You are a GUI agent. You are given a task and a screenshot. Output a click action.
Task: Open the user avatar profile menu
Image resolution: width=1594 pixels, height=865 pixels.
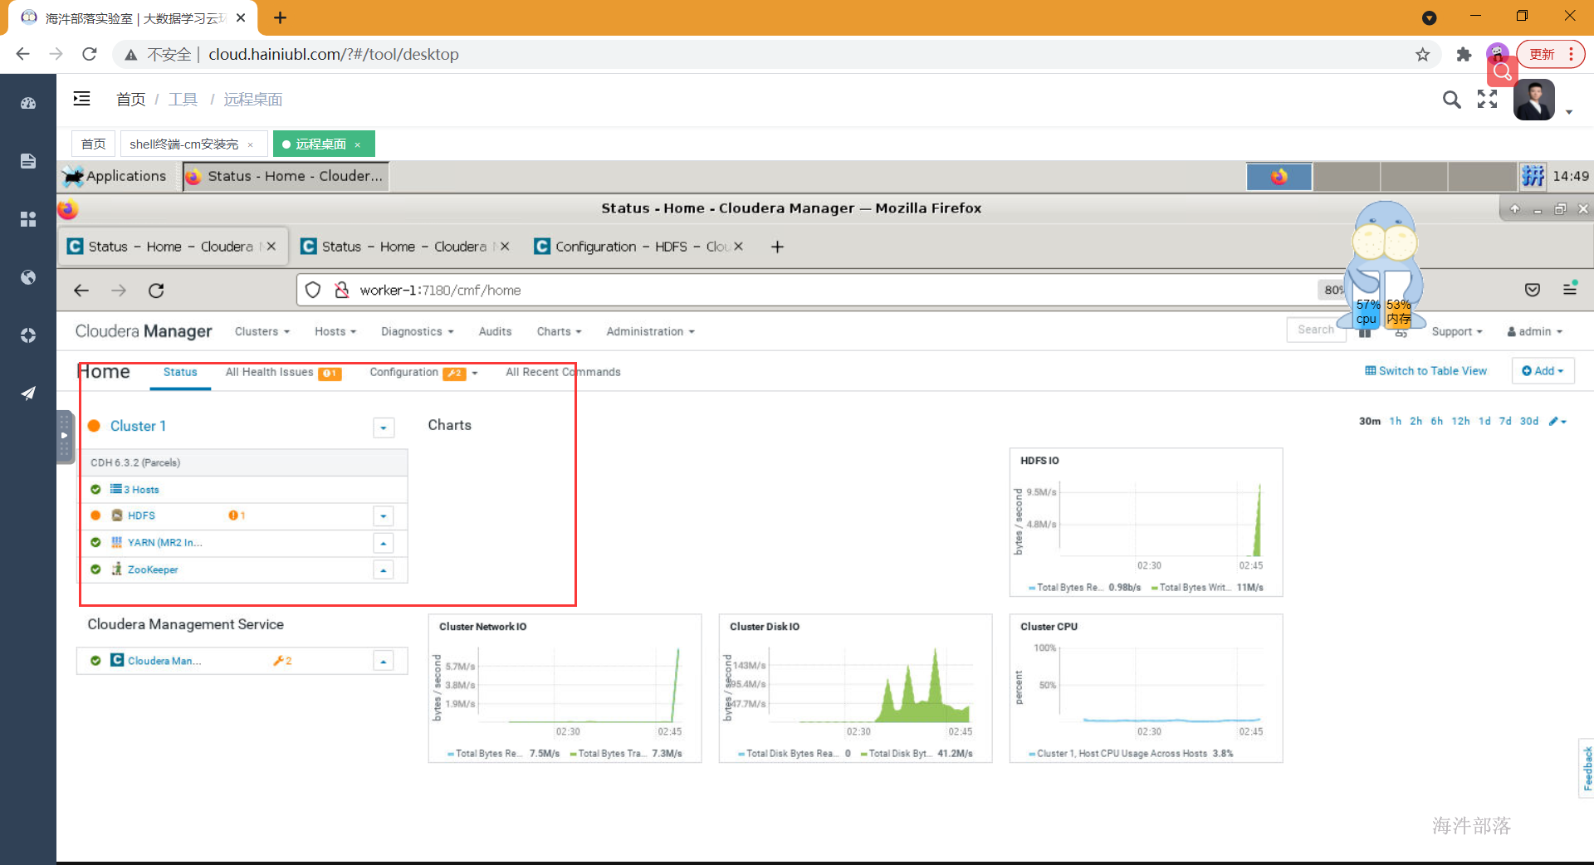click(x=1534, y=100)
